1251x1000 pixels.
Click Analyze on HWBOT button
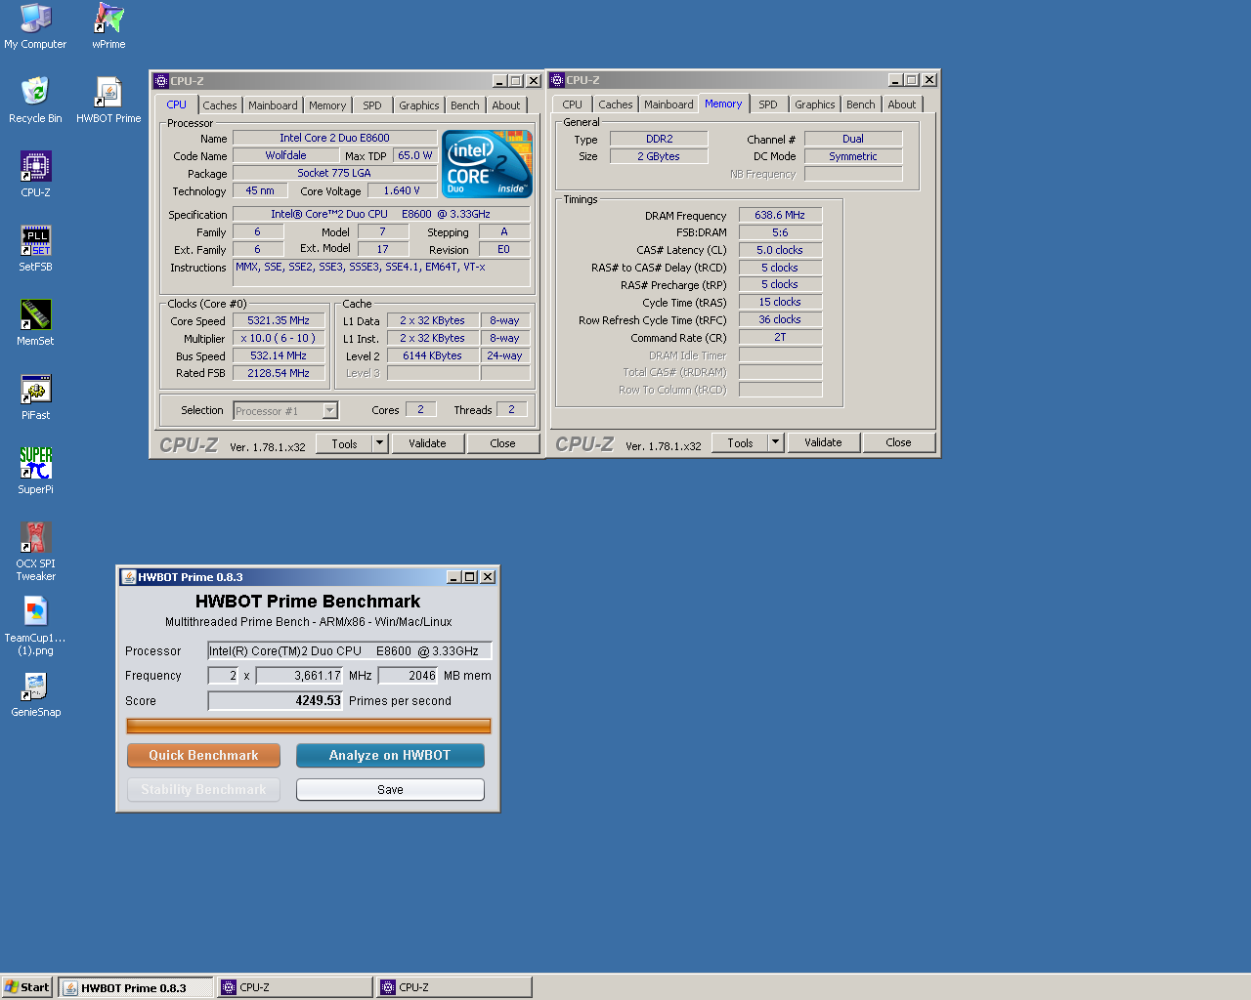point(390,756)
